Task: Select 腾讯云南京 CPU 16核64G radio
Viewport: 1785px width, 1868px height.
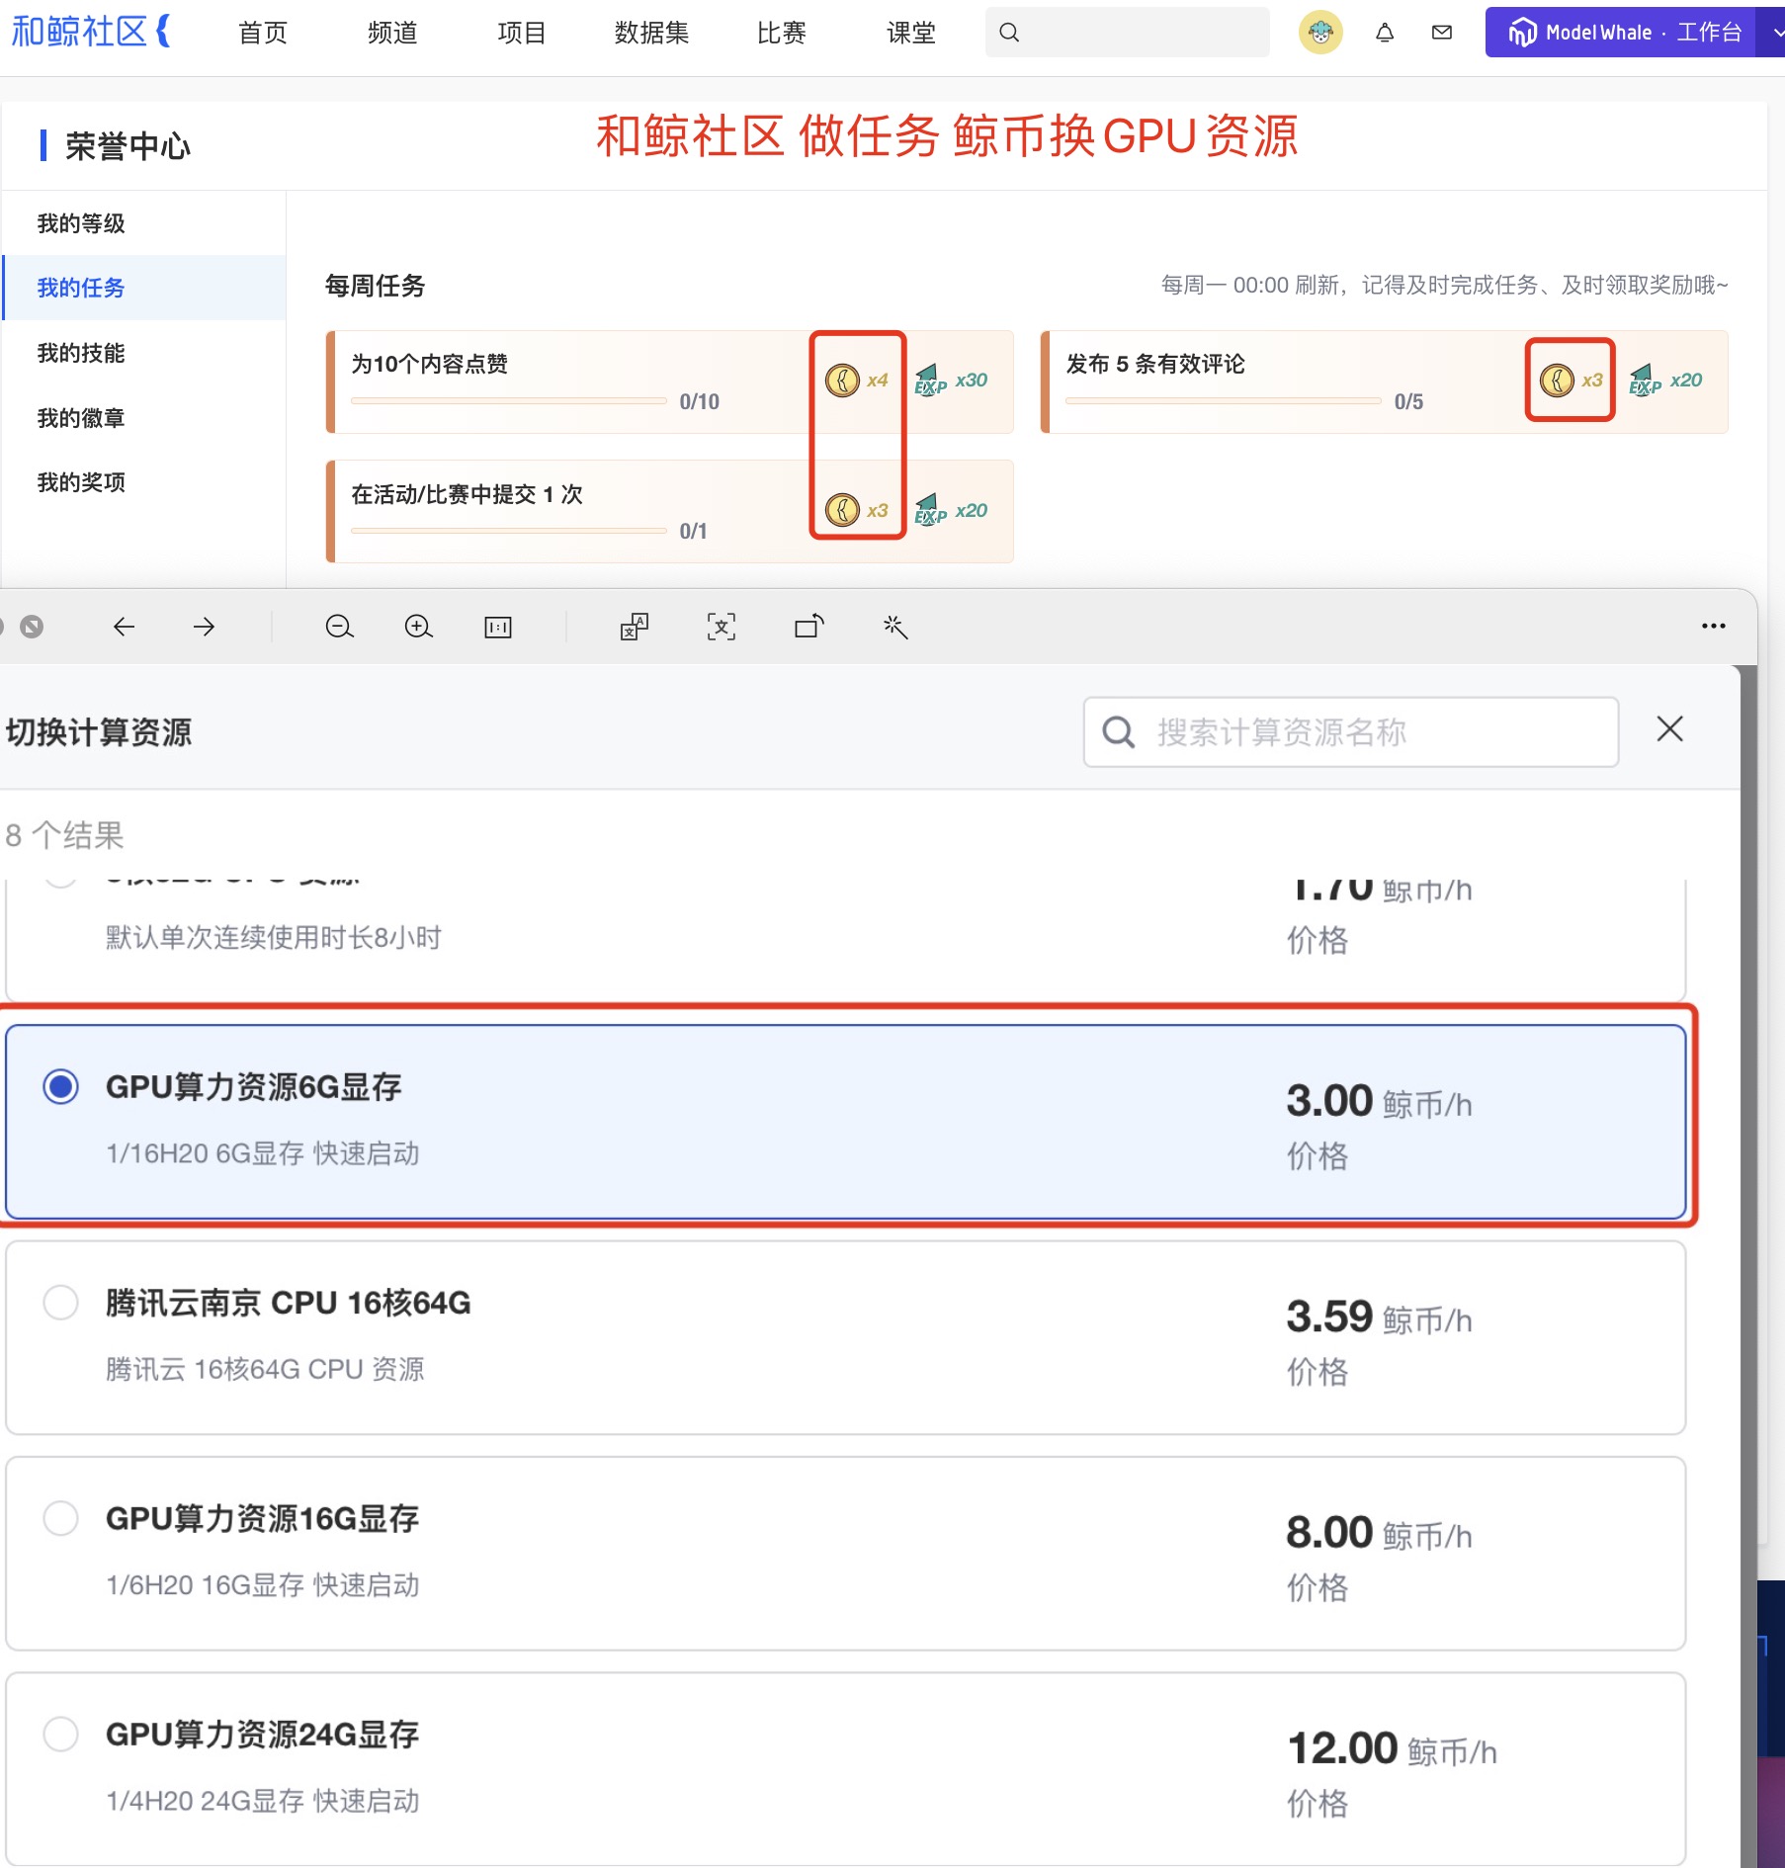Action: point(60,1303)
